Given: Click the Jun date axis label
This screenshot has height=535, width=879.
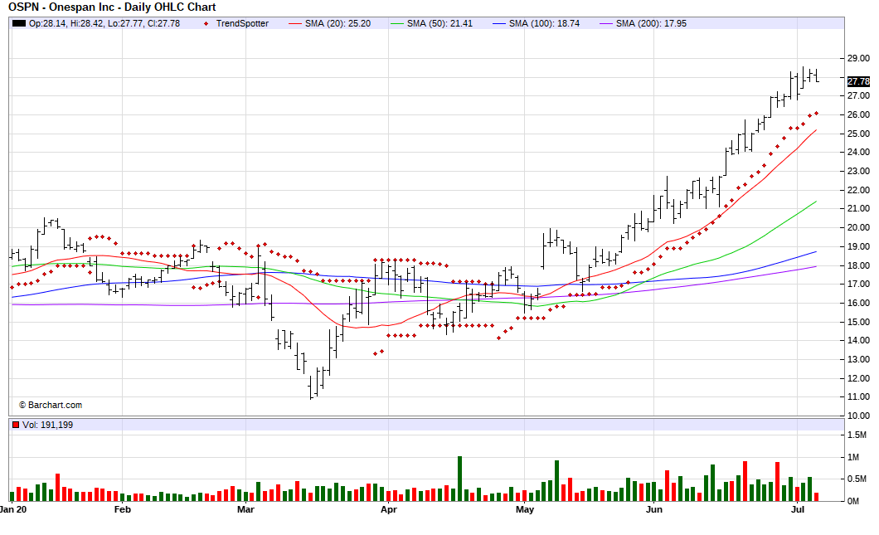Looking at the screenshot, I should click(x=653, y=510).
